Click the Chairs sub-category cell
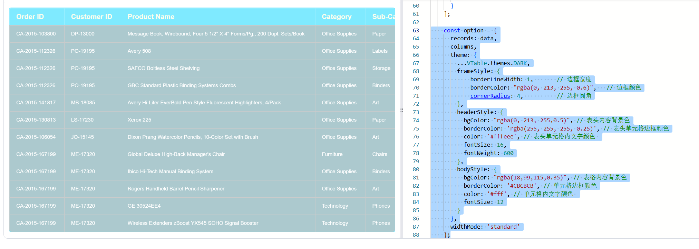The width and height of the screenshot is (699, 249). pyautogui.click(x=380, y=154)
